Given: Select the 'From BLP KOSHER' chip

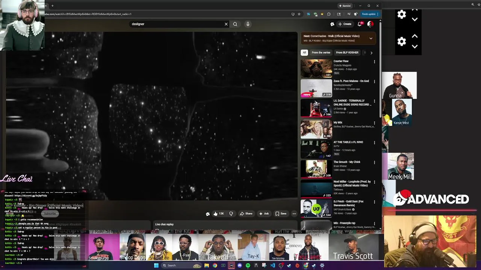Looking at the screenshot, I should pos(347,52).
